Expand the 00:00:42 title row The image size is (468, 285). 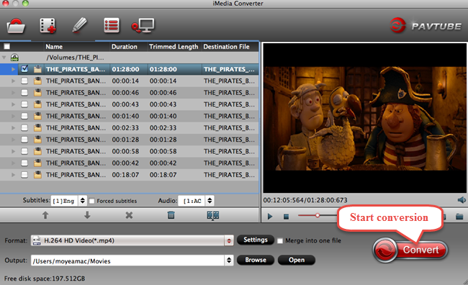[13, 163]
